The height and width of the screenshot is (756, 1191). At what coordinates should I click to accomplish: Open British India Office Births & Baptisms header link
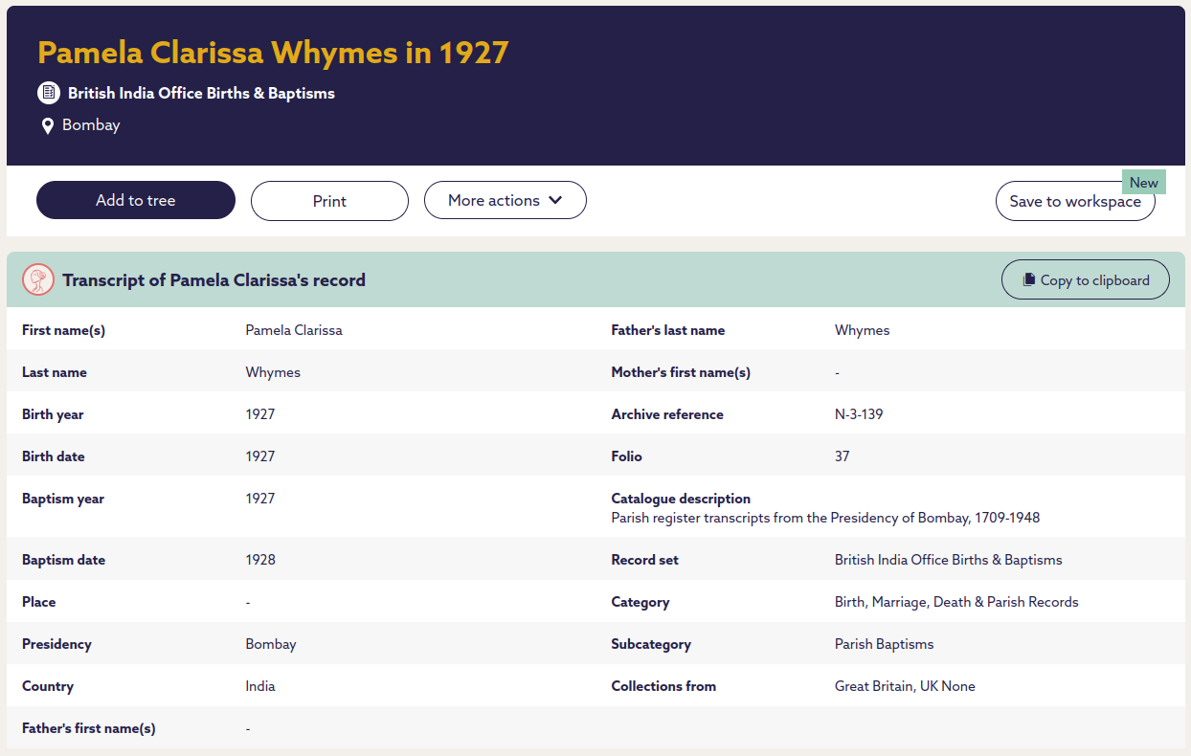(x=201, y=94)
